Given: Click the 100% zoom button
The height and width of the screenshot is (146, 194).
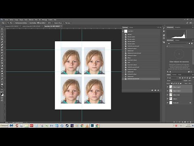Looking at the screenshot, I should click(x=49, y=23).
